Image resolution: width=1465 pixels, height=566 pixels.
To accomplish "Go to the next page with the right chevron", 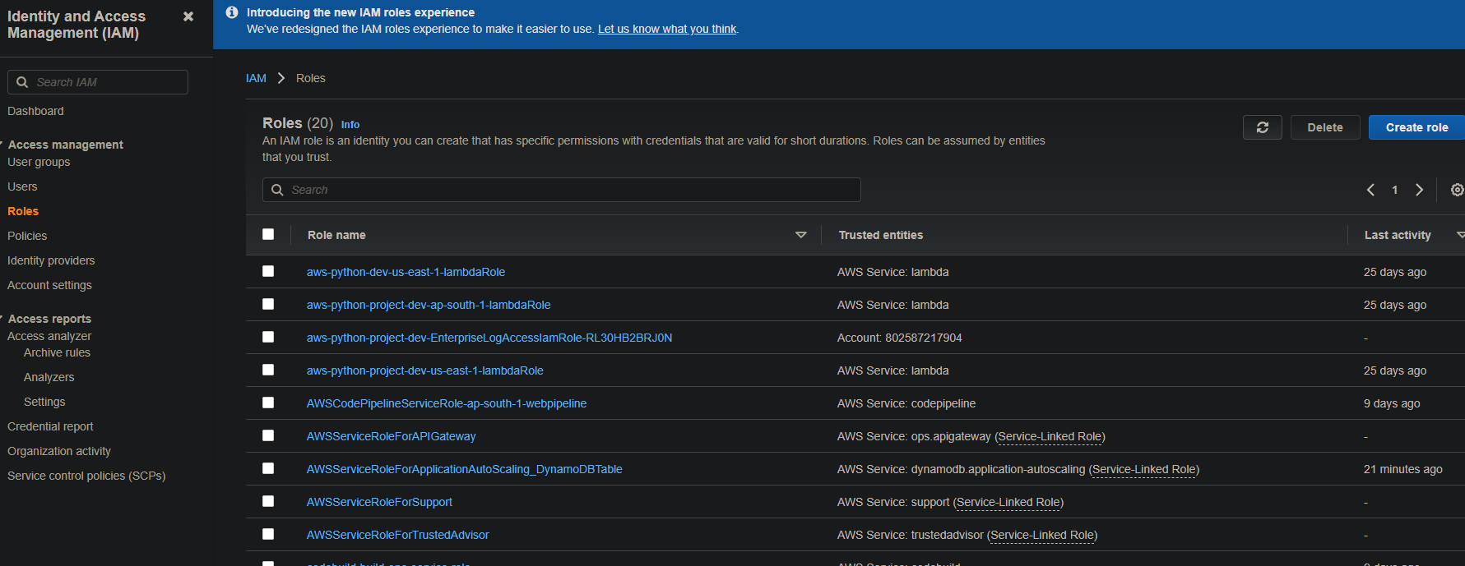I will coord(1419,190).
